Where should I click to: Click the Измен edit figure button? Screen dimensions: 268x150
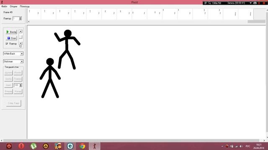coord(18,72)
